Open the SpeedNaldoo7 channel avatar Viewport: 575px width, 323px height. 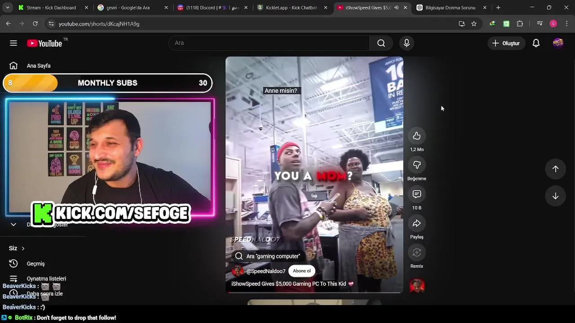pyautogui.click(x=238, y=271)
